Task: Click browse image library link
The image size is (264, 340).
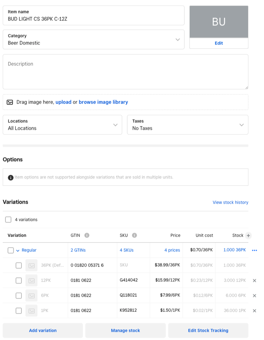Action: pos(103,102)
